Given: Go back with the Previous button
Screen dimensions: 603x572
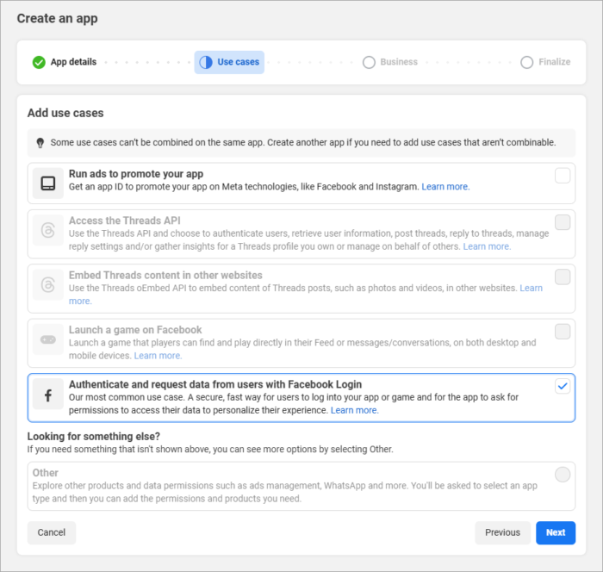Looking at the screenshot, I should point(502,532).
